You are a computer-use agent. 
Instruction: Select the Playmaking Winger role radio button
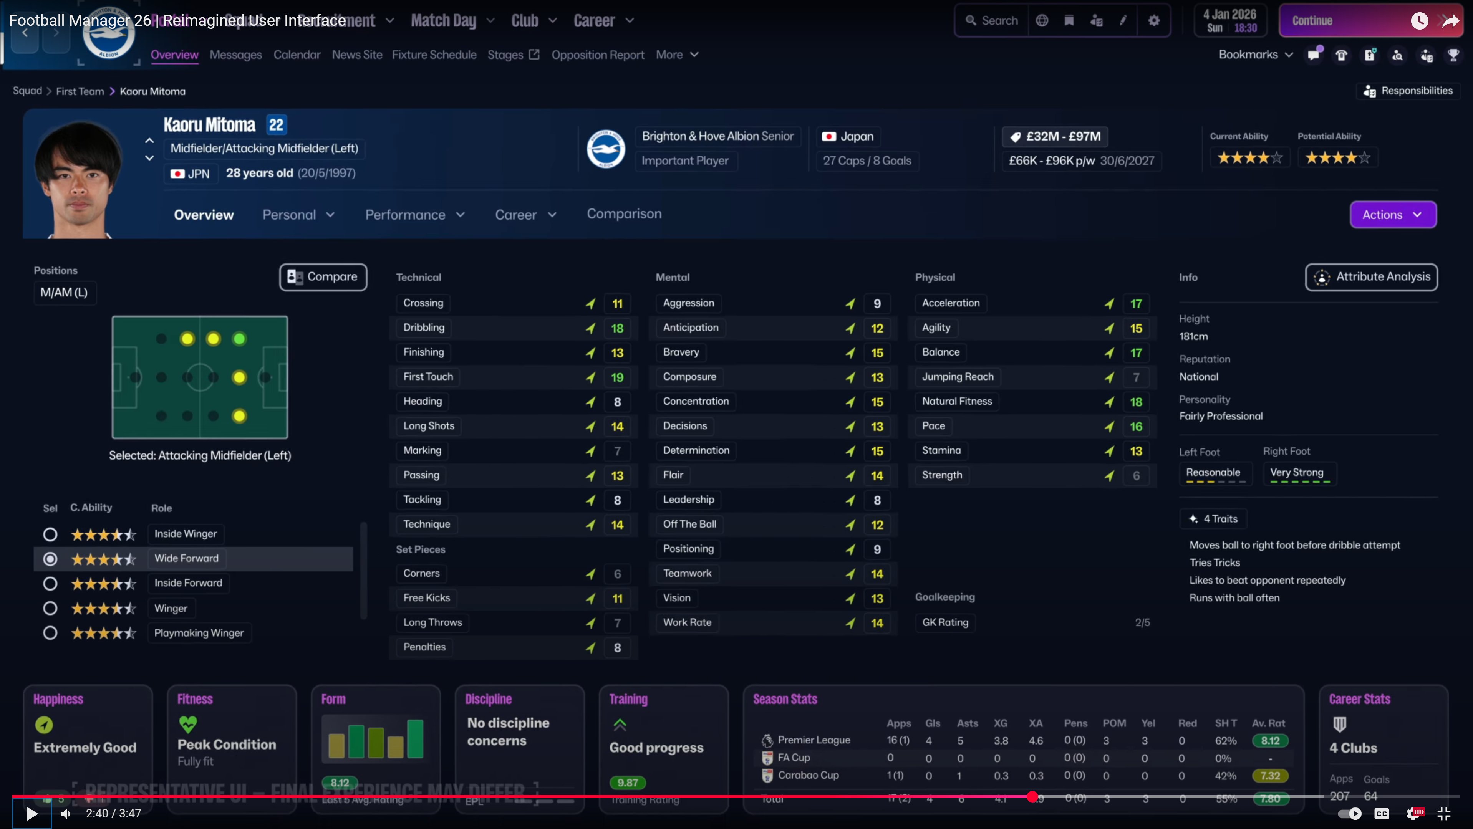tap(50, 633)
